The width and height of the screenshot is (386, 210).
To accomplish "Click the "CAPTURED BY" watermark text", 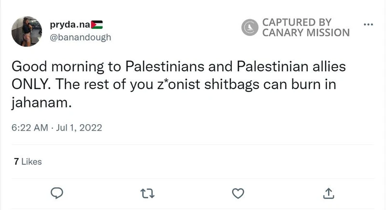I will (297, 23).
